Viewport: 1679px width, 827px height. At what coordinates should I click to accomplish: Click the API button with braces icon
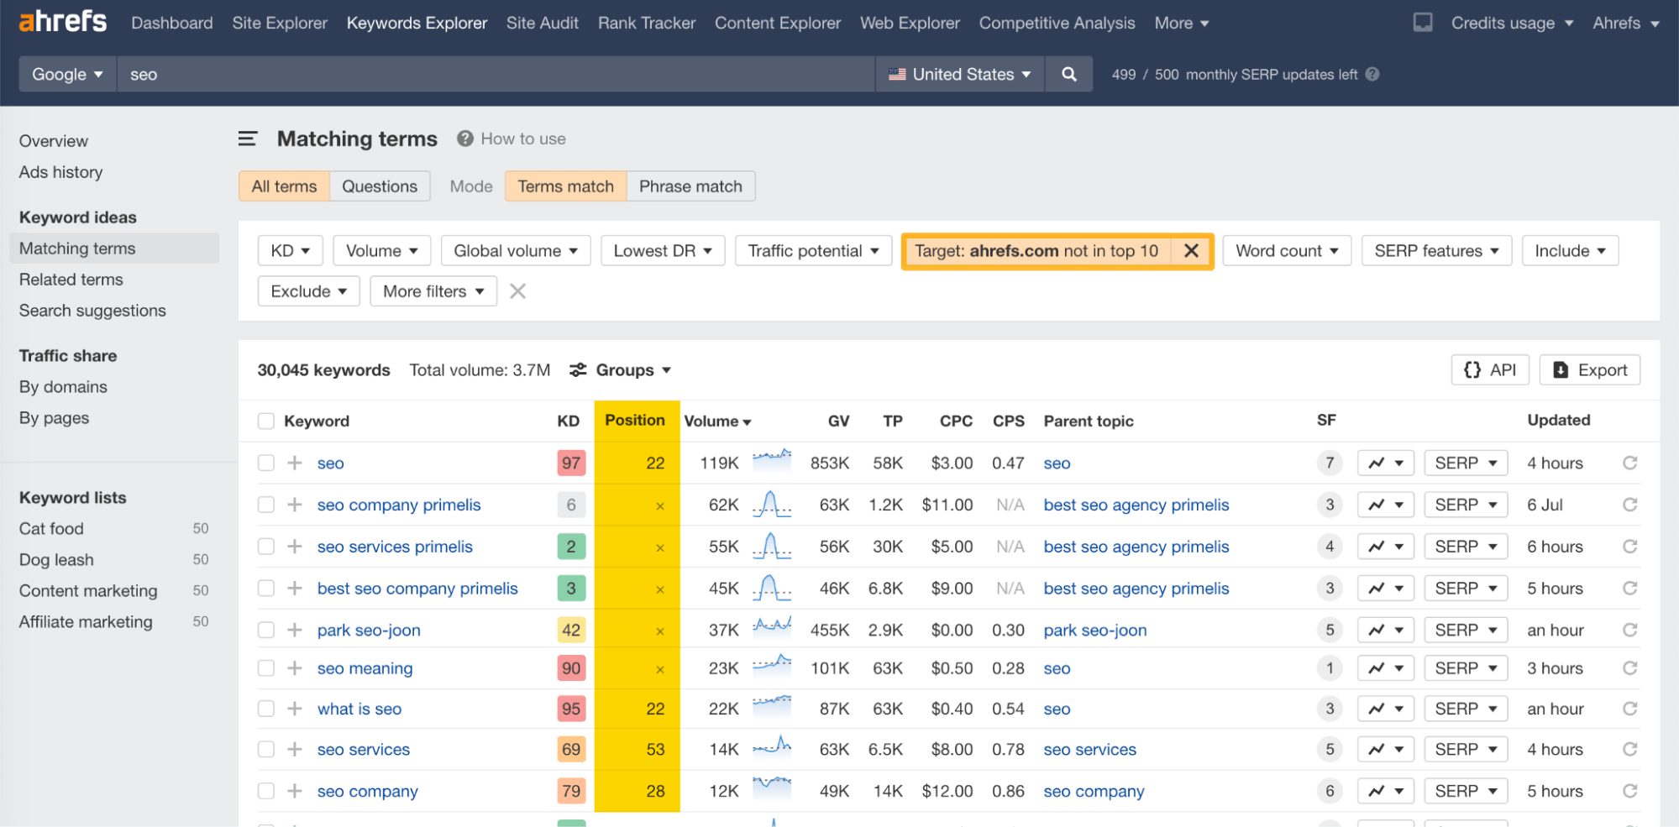tap(1489, 369)
